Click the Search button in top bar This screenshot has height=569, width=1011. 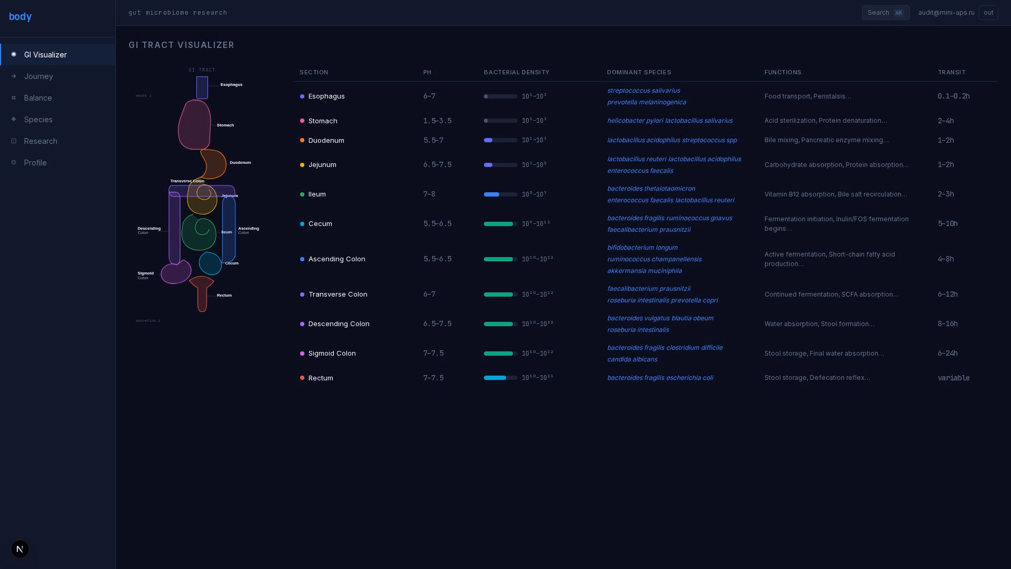886,13
